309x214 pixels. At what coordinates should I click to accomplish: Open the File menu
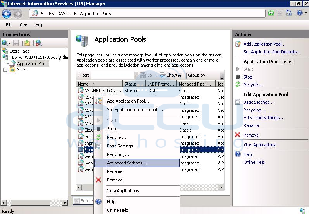tap(9, 25)
